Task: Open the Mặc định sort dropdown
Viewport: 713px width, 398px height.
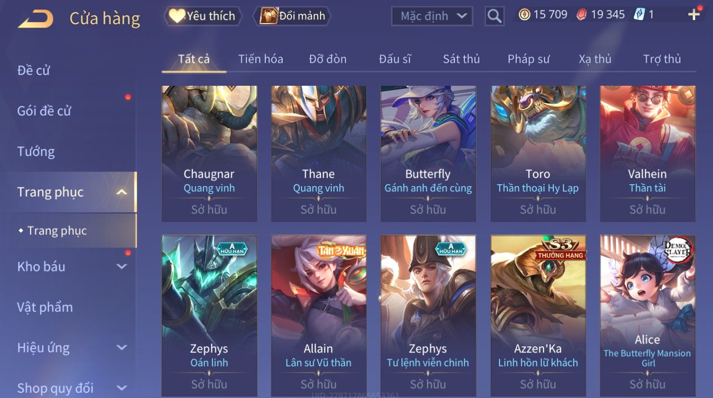Action: [x=432, y=16]
